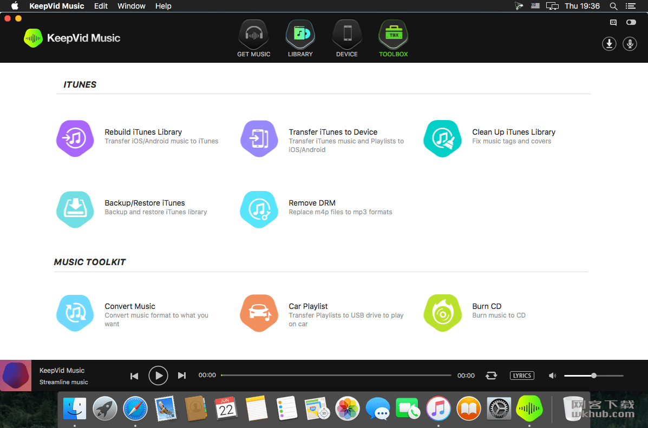This screenshot has height=428, width=648.
Task: Open Notification Center in the menu bar
Action: click(x=631, y=6)
